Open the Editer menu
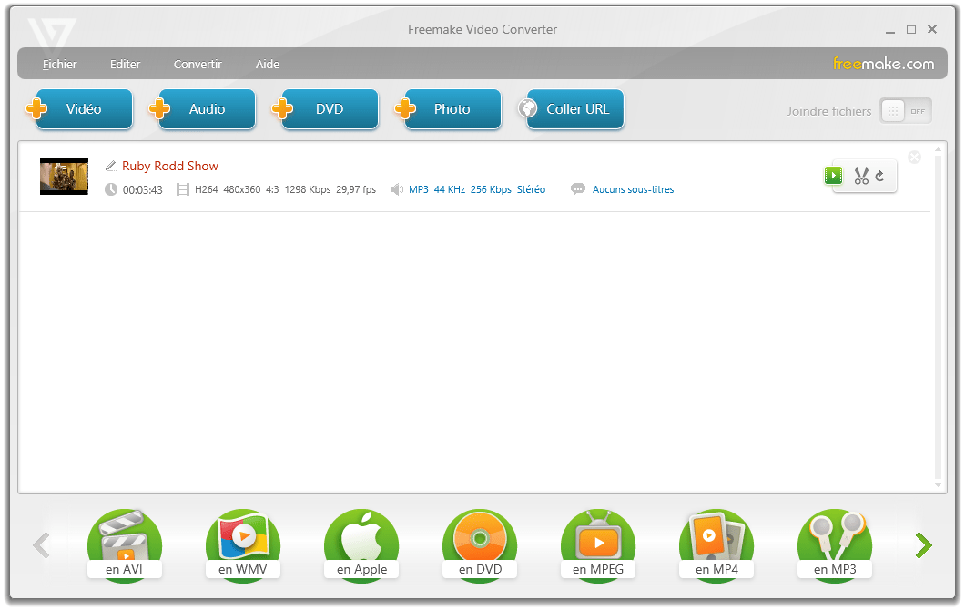The image size is (965, 610). 125,64
